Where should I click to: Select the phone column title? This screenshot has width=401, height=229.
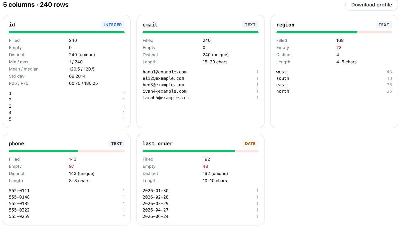(x=17, y=143)
